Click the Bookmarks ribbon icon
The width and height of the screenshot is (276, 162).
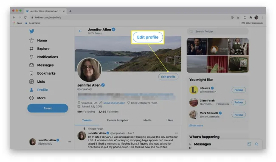click(x=31, y=73)
